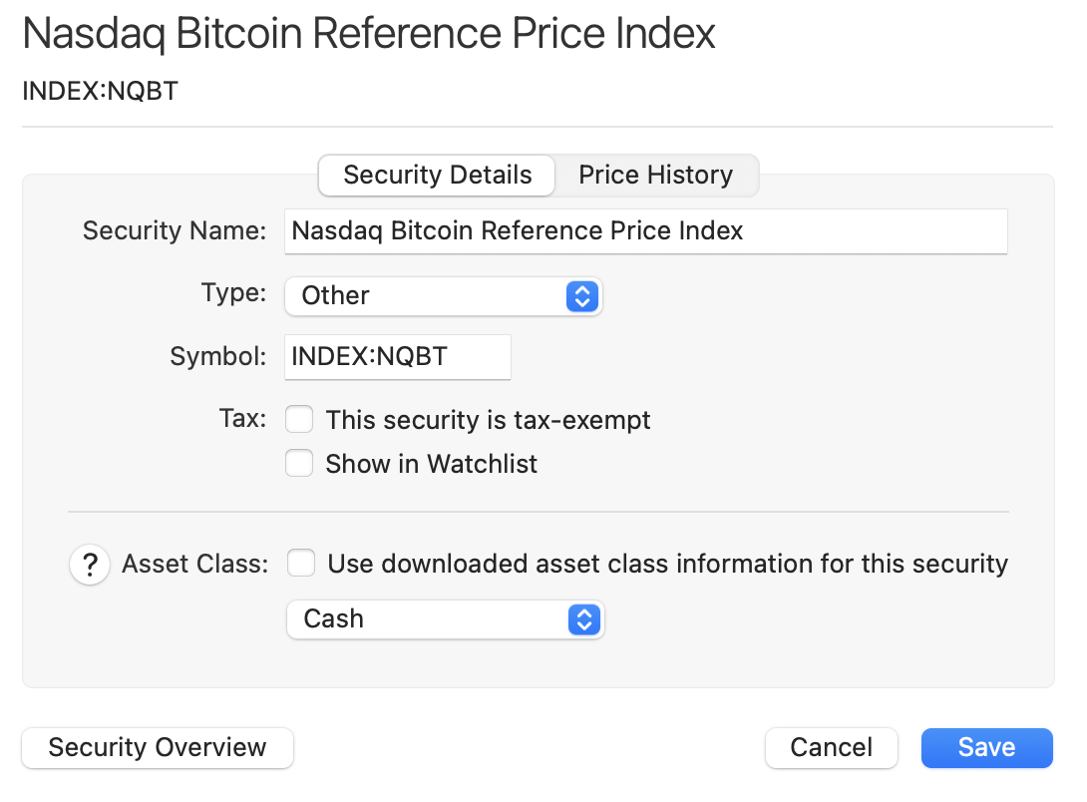Click the "Security Name:" label
Viewport: 1087px width, 802px height.
(175, 231)
